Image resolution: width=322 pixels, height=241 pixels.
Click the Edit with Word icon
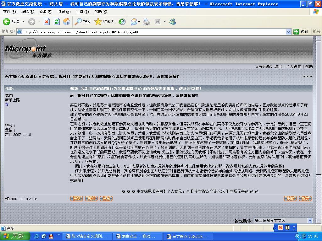[158, 22]
